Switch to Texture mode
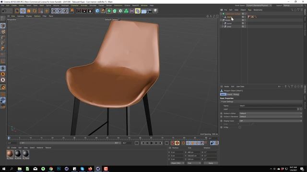Viewport: 307px width, 172px height. [3, 32]
